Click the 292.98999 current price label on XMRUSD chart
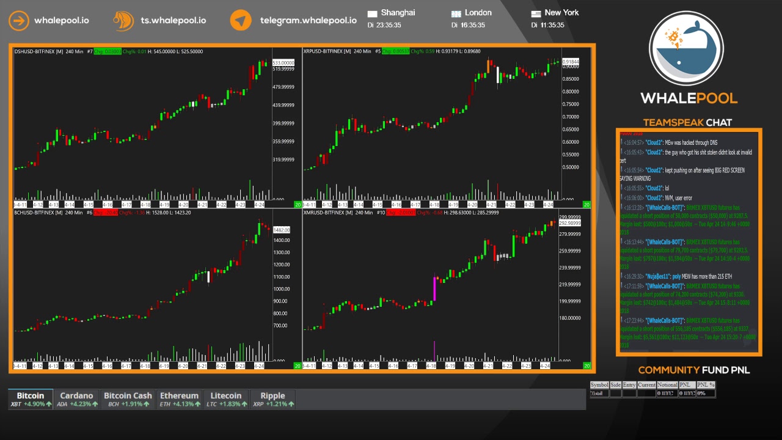Screen dimensions: 782x440 tap(570, 224)
